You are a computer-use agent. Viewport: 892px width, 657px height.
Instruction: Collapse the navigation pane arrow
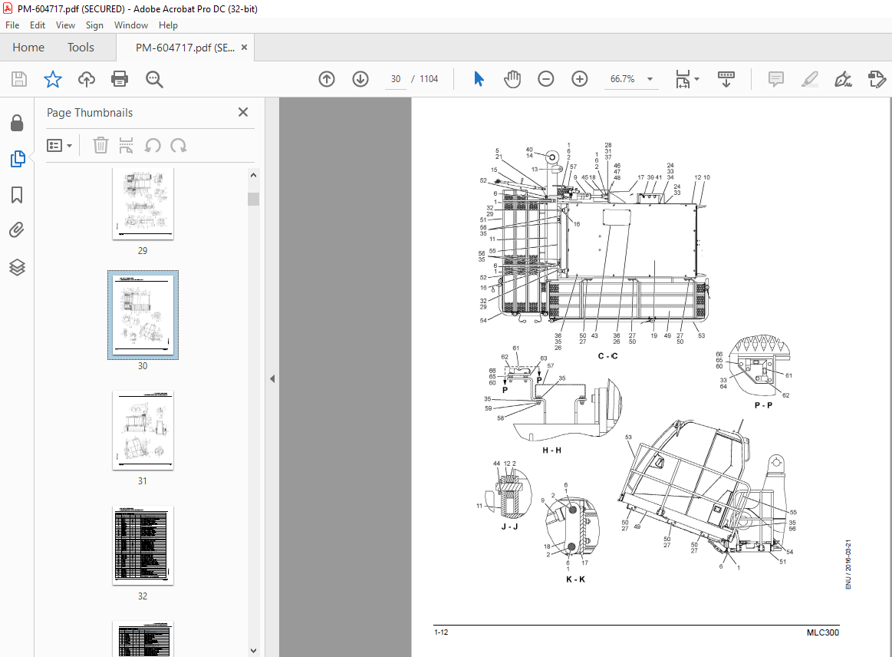click(x=272, y=378)
